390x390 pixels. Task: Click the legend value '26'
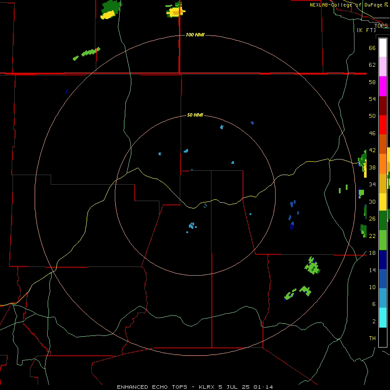372,219
